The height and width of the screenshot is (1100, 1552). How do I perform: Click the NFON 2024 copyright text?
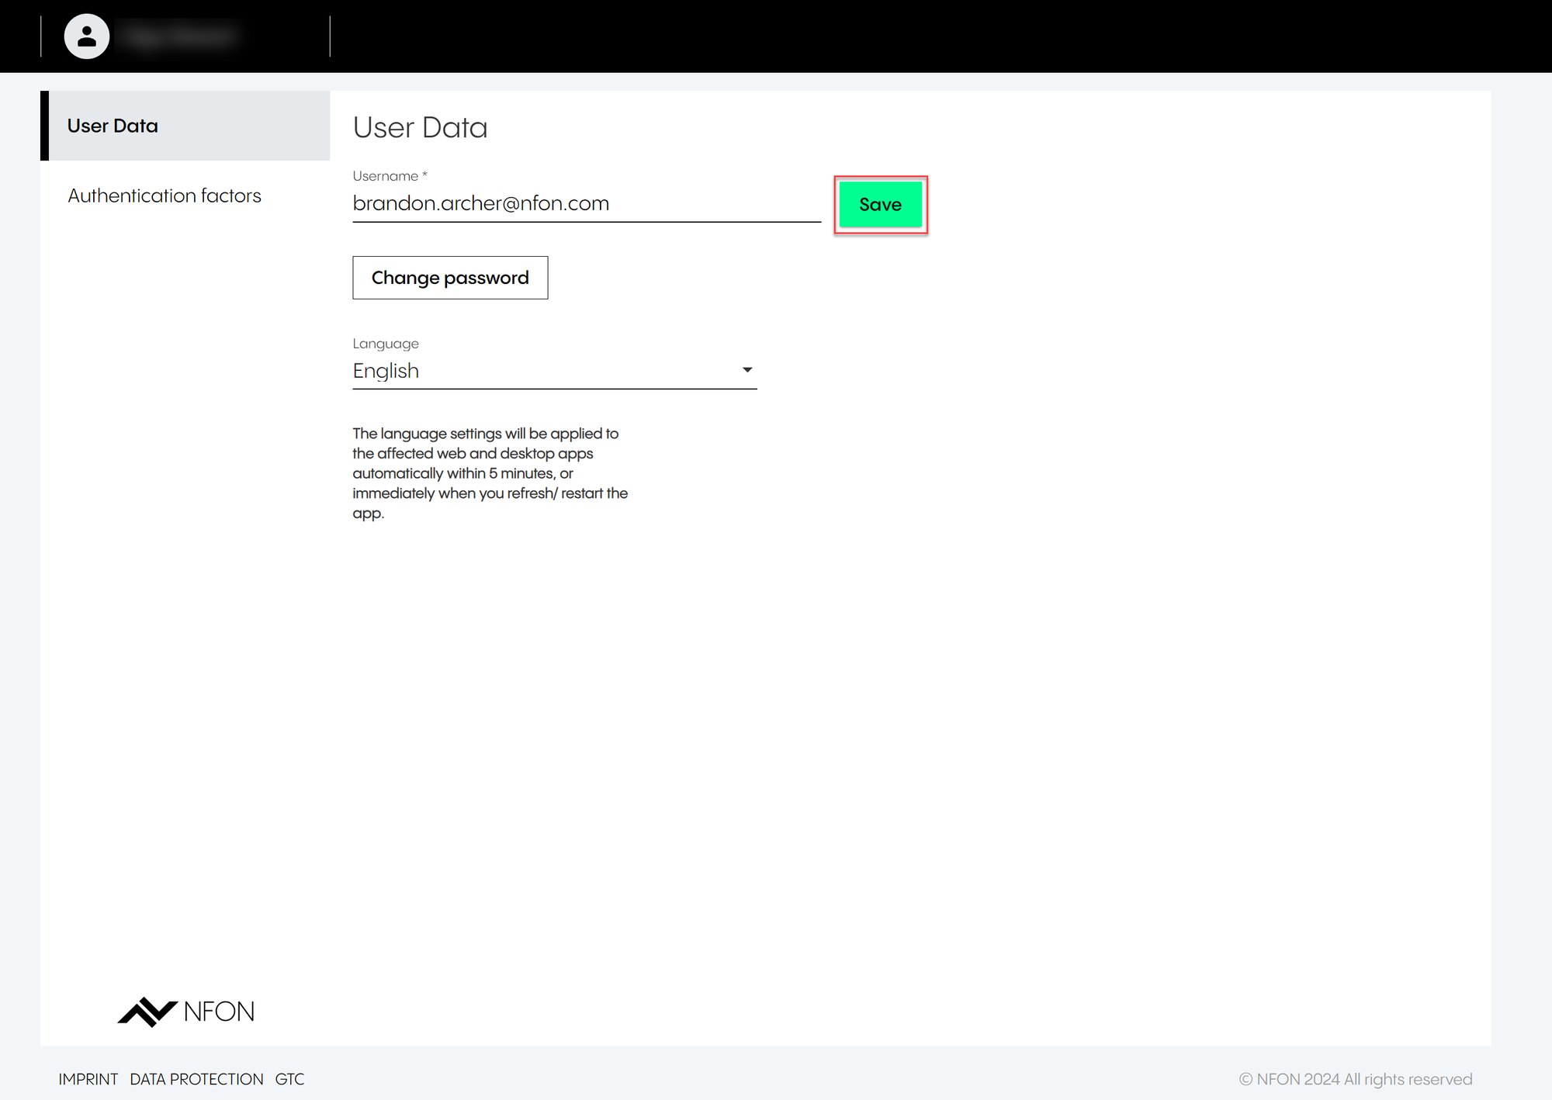click(x=1355, y=1079)
